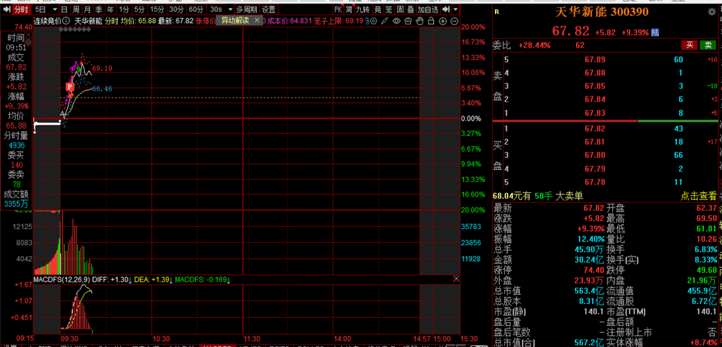Select the 60分 period

(x=196, y=10)
